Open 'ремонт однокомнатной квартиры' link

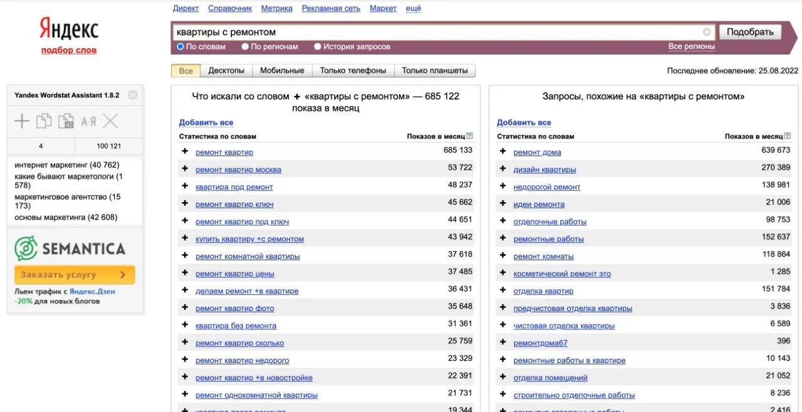click(x=256, y=395)
